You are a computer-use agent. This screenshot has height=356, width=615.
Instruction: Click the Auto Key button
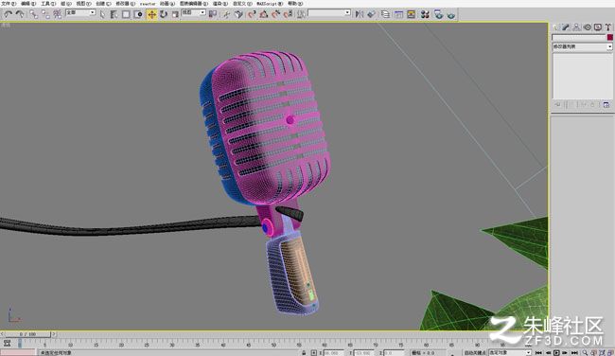tap(475, 353)
